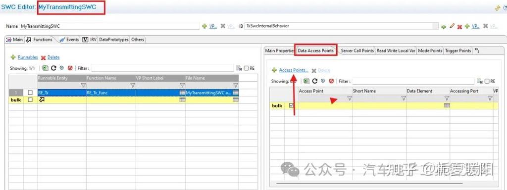Export runnables table to Excel icon
The width and height of the screenshot is (507, 190).
tap(46, 68)
